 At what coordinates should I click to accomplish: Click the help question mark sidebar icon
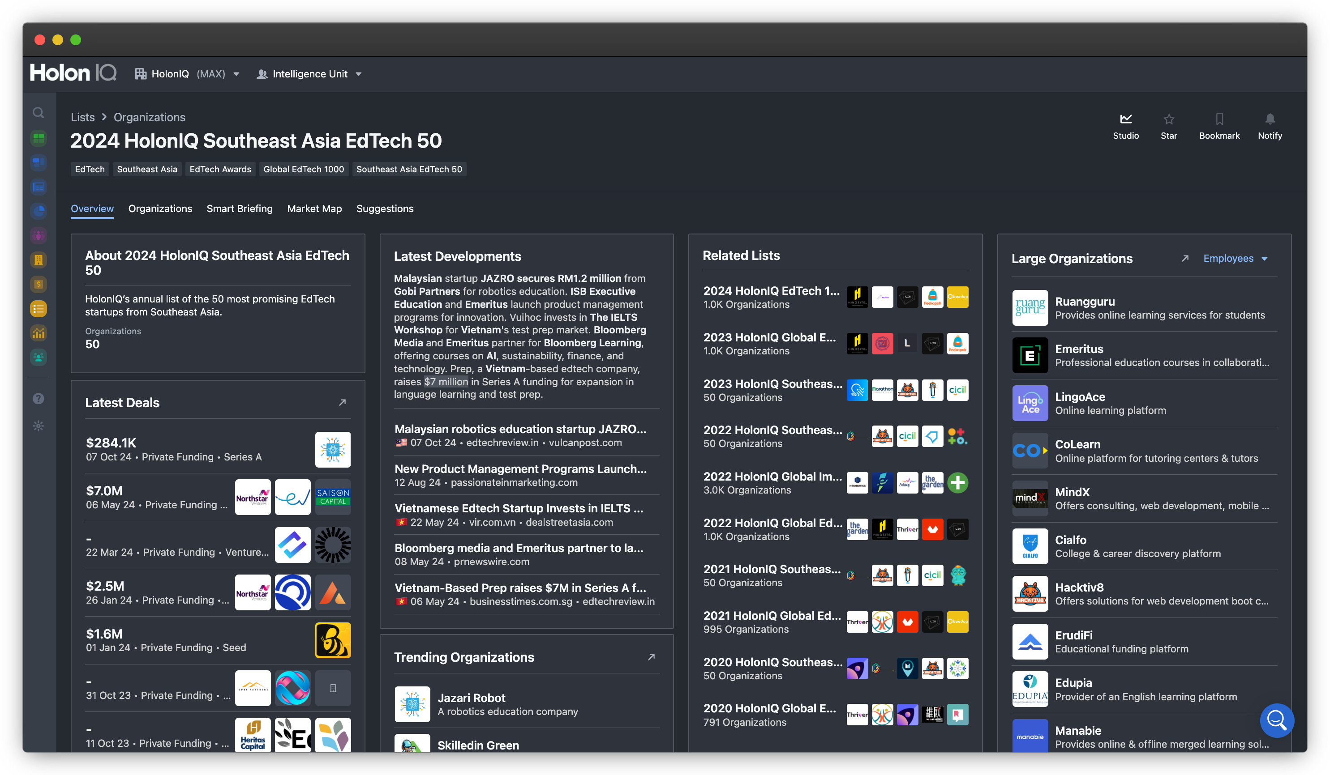coord(39,399)
